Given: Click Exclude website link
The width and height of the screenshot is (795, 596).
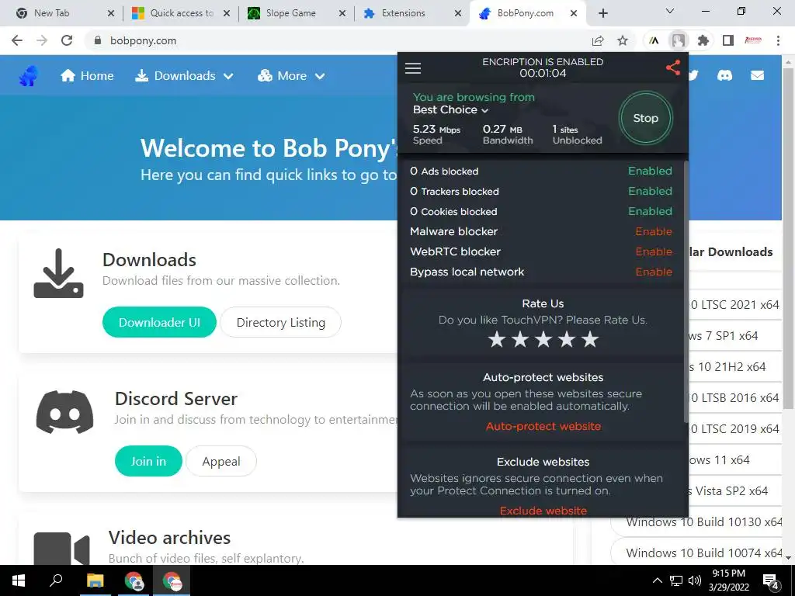Looking at the screenshot, I should tap(543, 511).
